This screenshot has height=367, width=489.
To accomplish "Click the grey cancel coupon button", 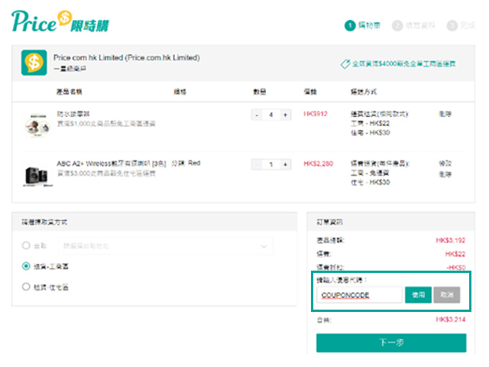I will coord(447,295).
